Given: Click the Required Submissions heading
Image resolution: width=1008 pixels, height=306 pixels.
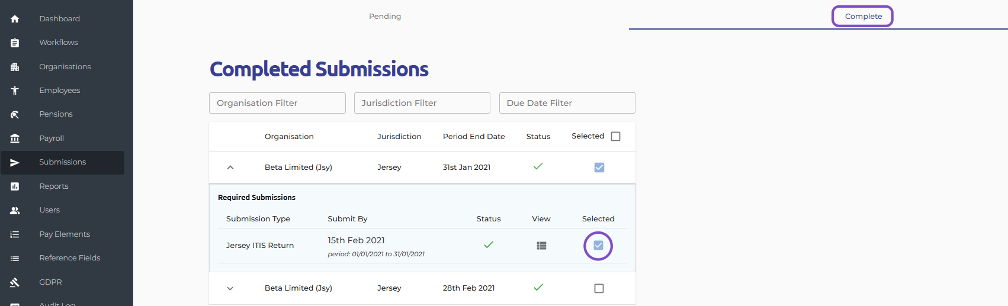Looking at the screenshot, I should point(256,198).
